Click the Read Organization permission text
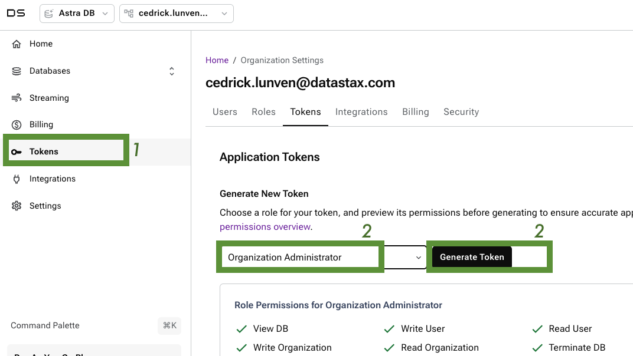633x356 pixels. coord(440,348)
